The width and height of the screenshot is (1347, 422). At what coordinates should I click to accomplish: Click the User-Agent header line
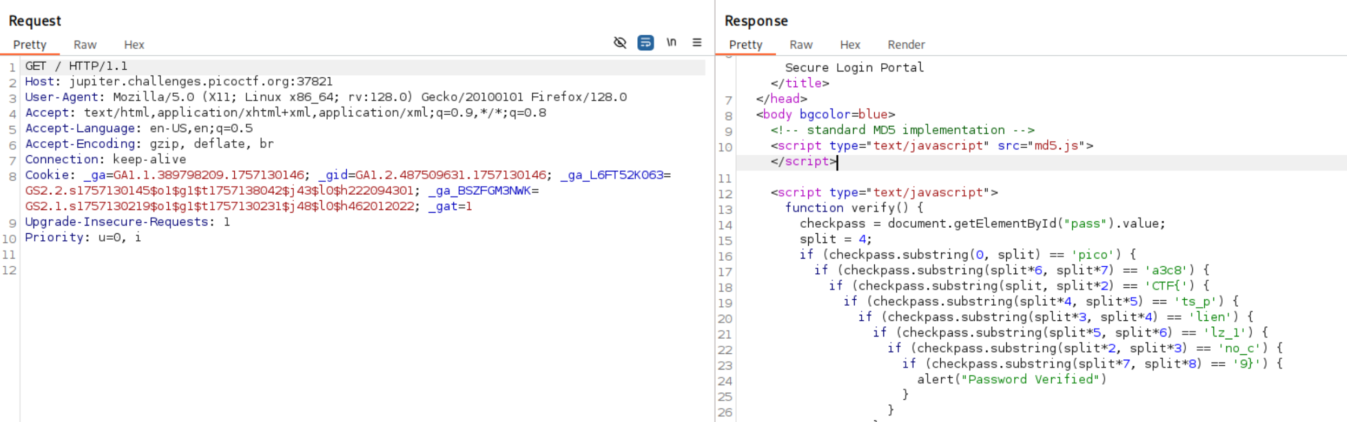click(326, 97)
